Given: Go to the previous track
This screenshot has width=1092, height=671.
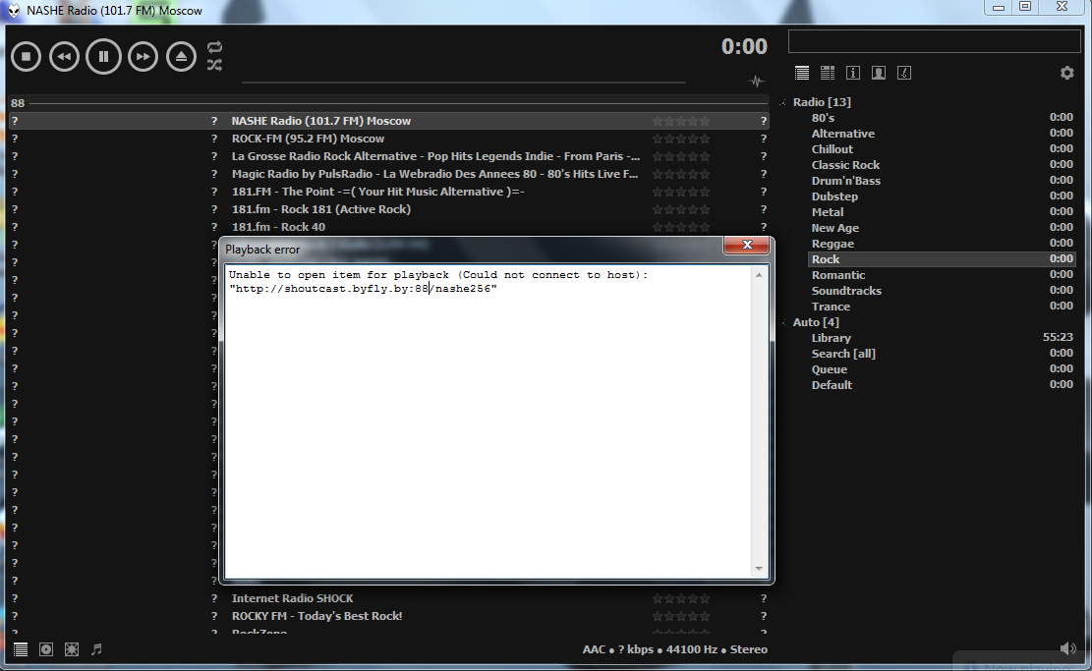Looking at the screenshot, I should pos(64,56).
